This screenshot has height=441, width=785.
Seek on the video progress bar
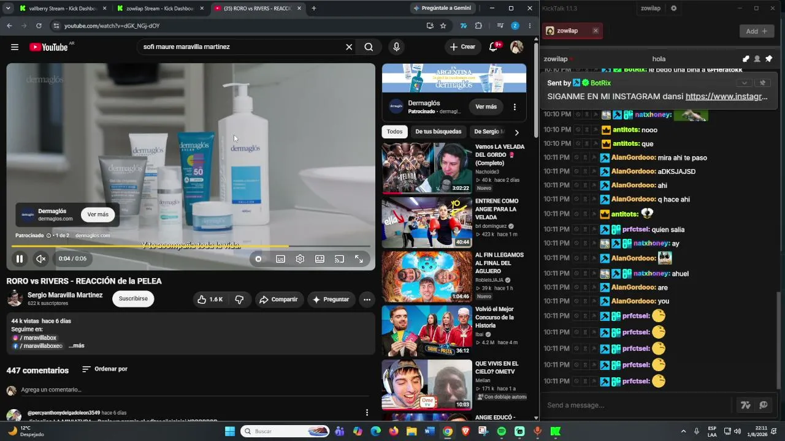[191, 246]
